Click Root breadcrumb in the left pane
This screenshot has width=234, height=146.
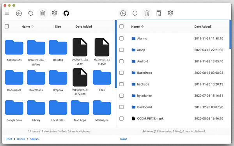tap(9, 139)
